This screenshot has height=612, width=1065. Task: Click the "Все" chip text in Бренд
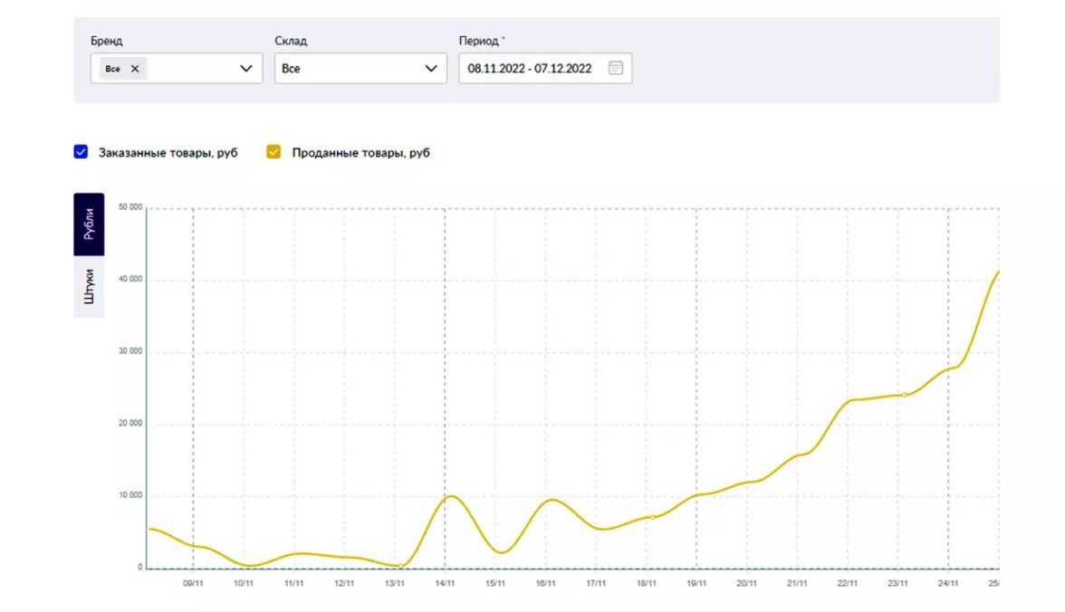(113, 69)
